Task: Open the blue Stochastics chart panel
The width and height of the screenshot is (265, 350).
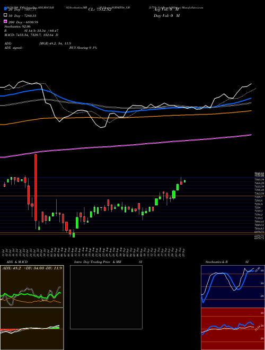Action: (233, 286)
